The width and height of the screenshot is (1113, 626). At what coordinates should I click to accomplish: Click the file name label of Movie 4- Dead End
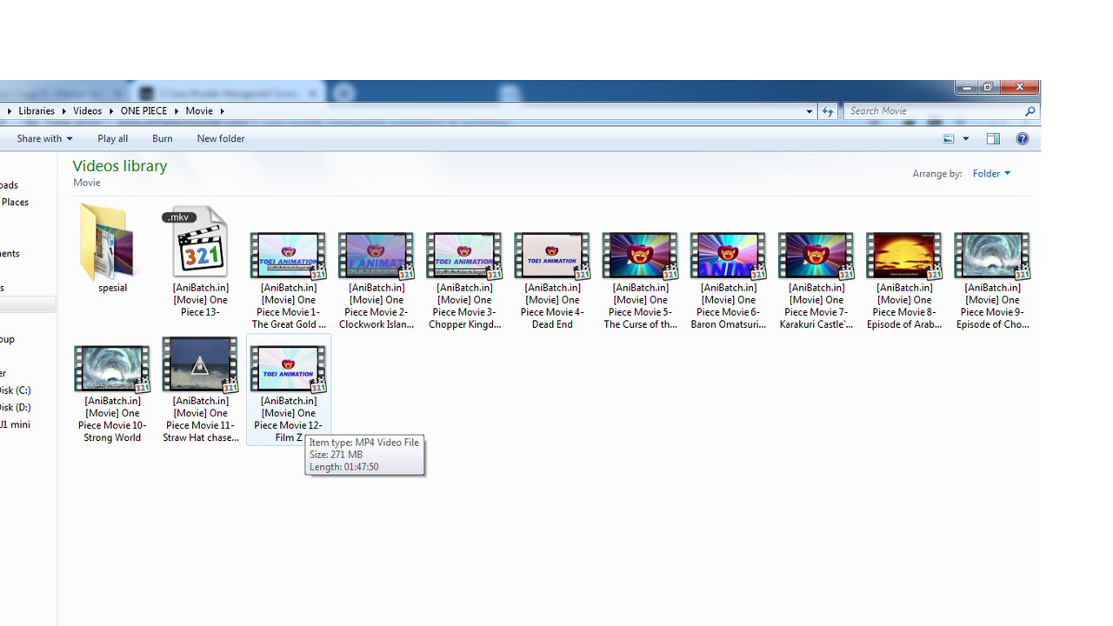[552, 306]
